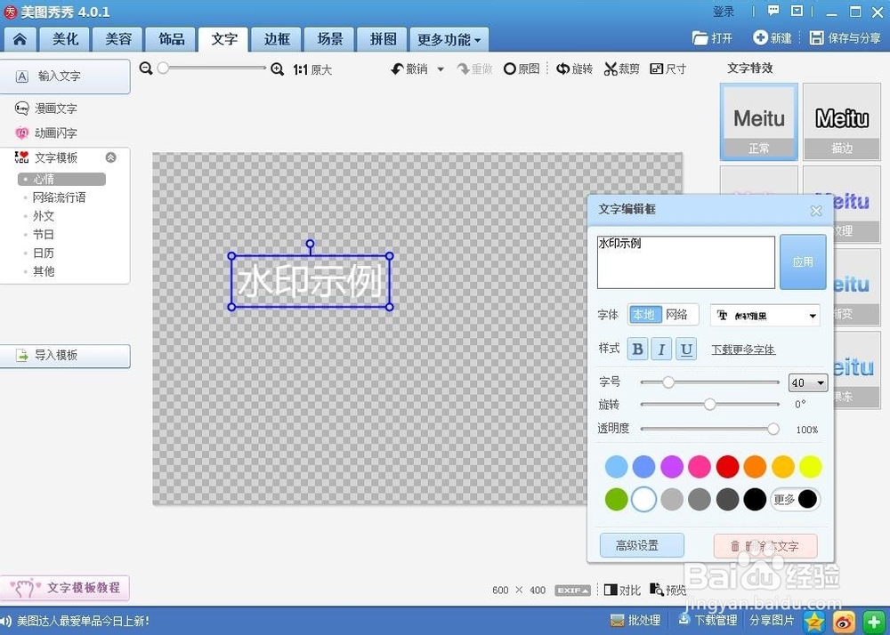890x635 pixels.
Task: Switch to the 拼图 tab
Action: click(x=383, y=39)
